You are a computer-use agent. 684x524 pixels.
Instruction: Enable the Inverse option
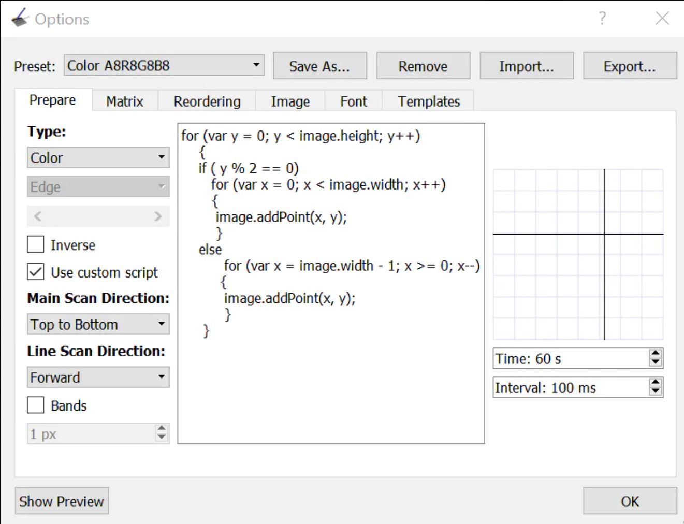click(35, 244)
